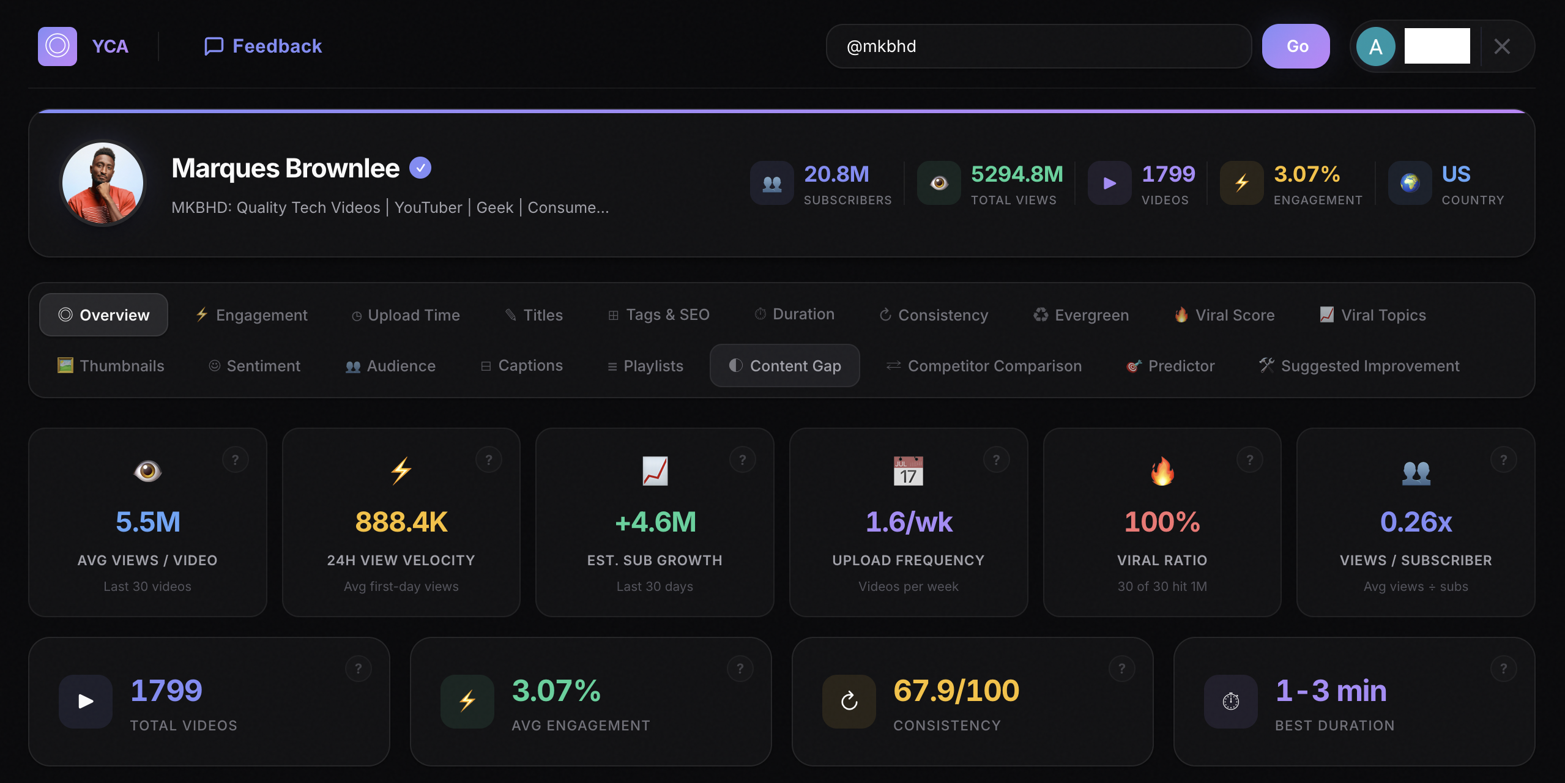Select the Viral Topics tab
The height and width of the screenshot is (783, 1565).
click(x=1373, y=314)
